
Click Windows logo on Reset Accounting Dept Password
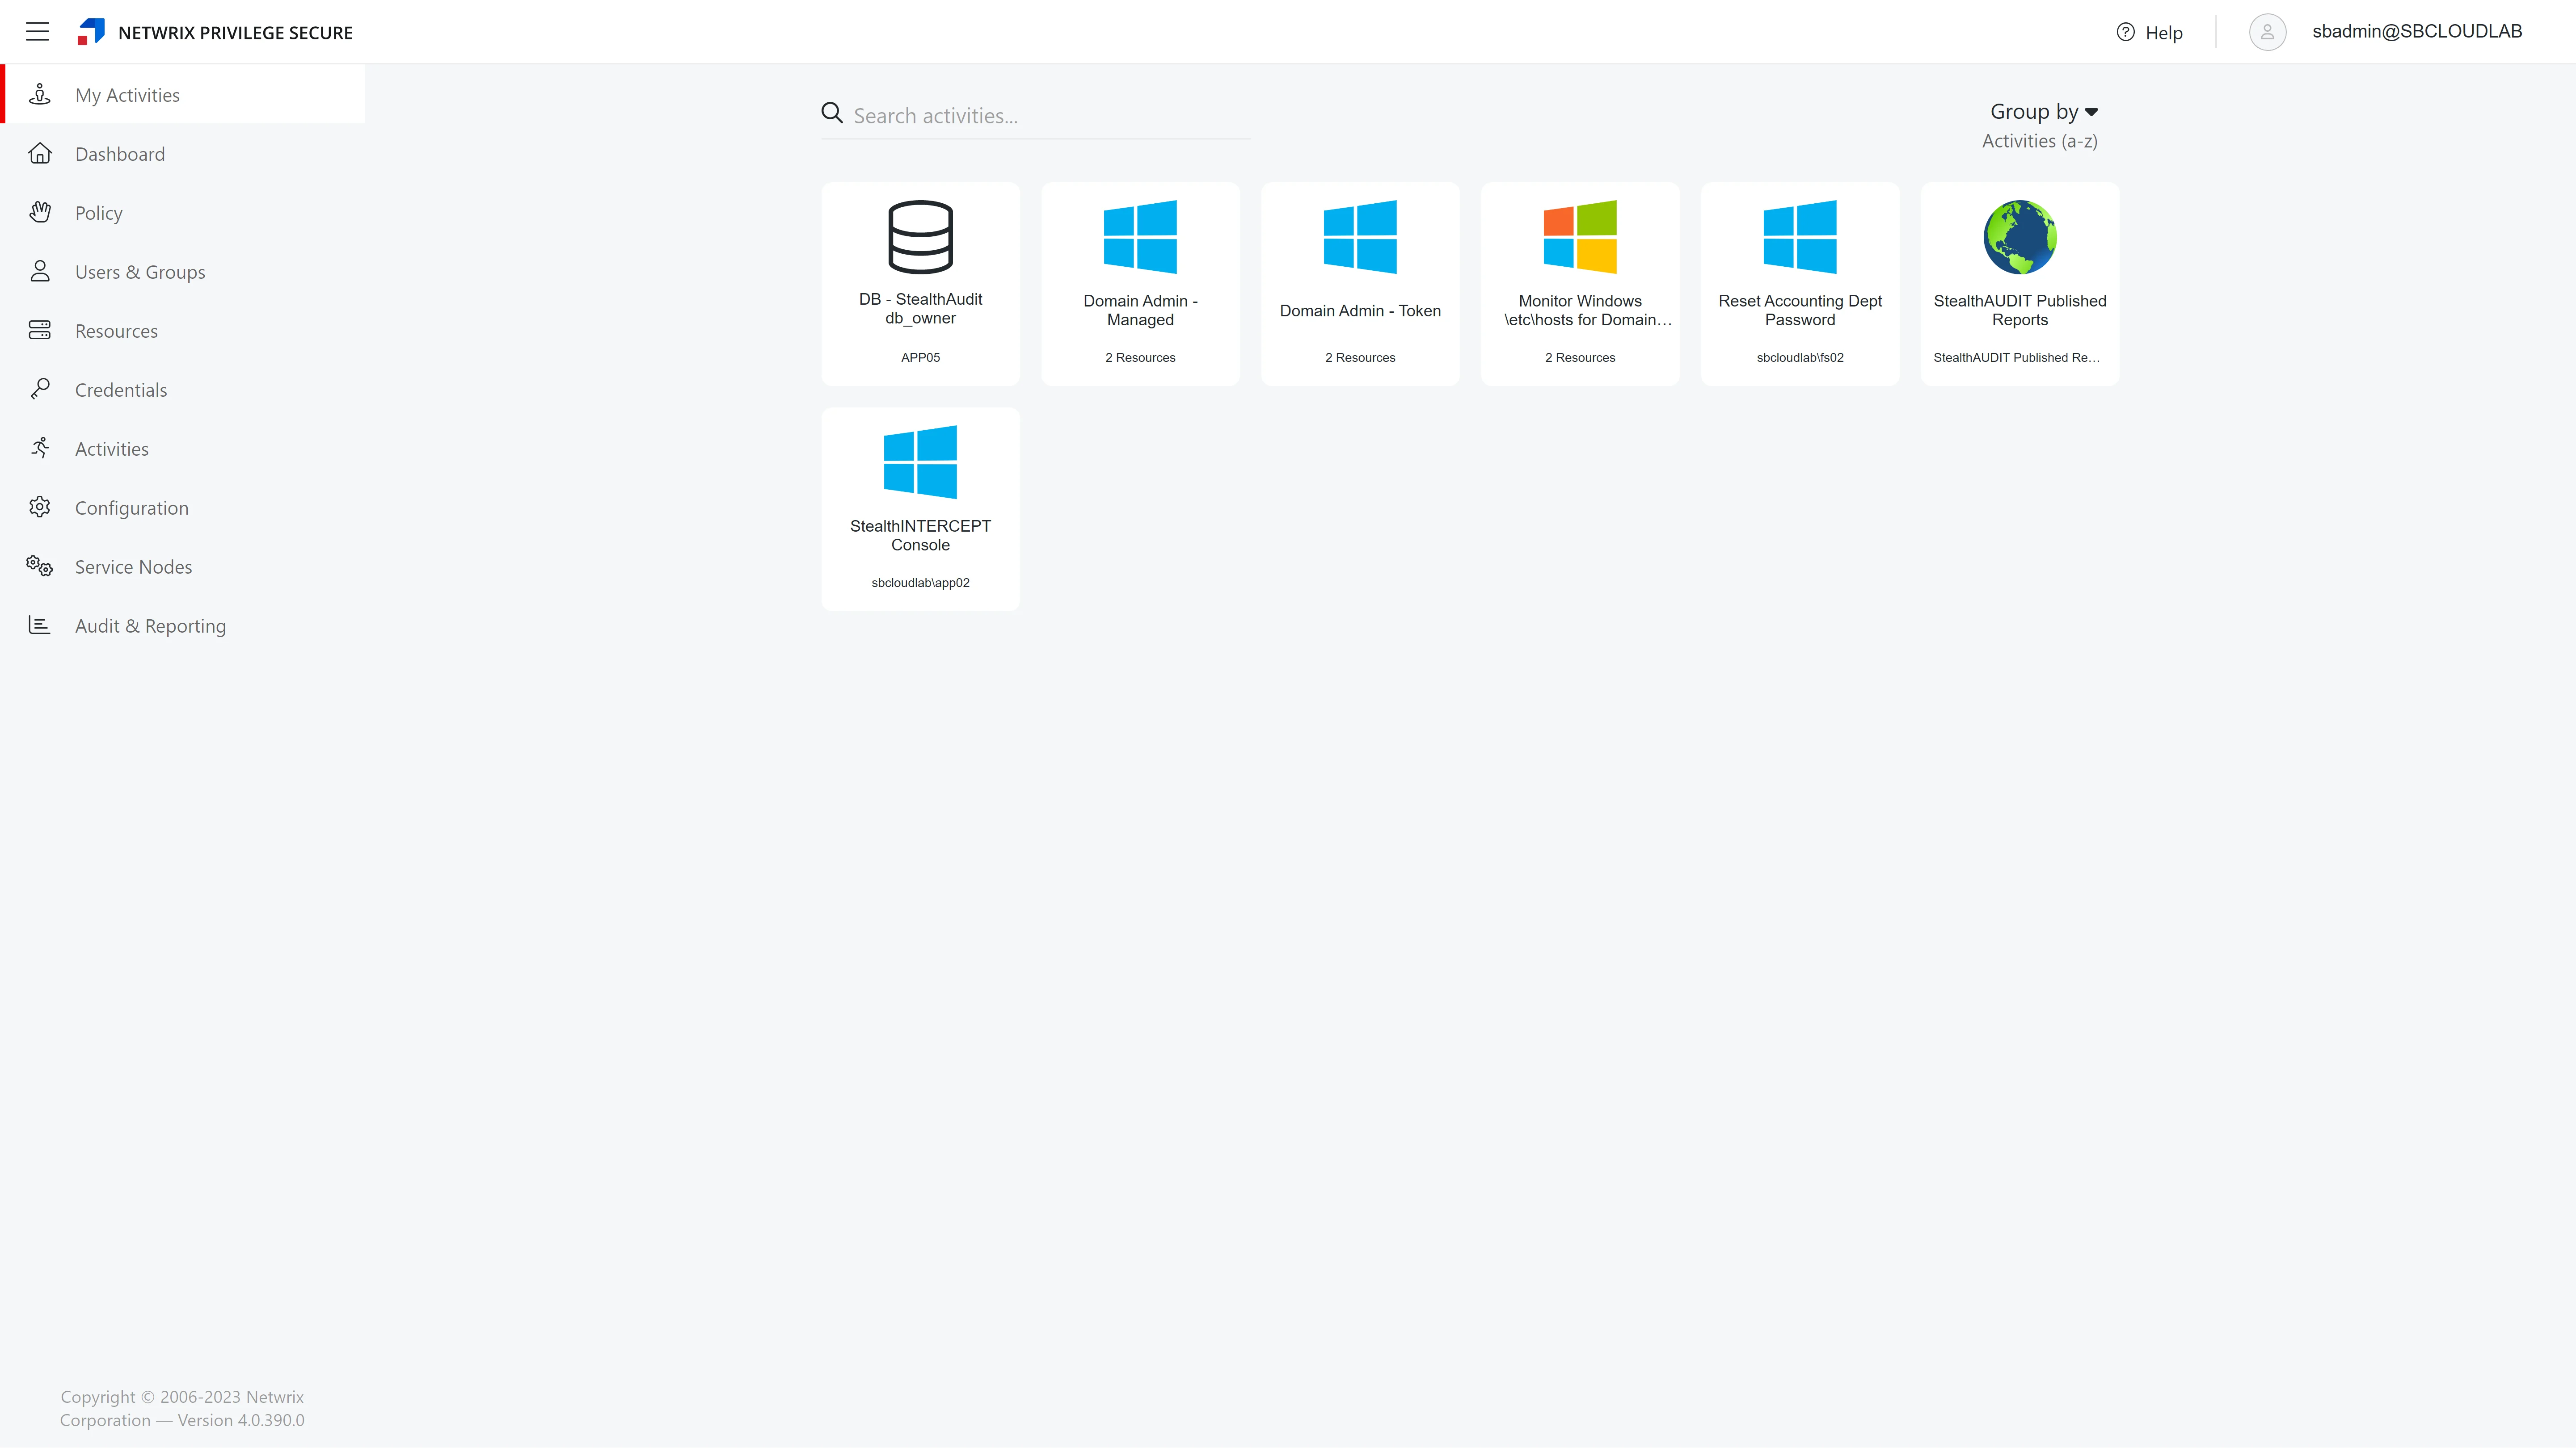pyautogui.click(x=1800, y=237)
